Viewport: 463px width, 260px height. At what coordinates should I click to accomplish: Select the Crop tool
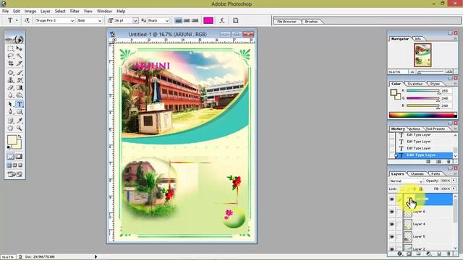(x=11, y=64)
